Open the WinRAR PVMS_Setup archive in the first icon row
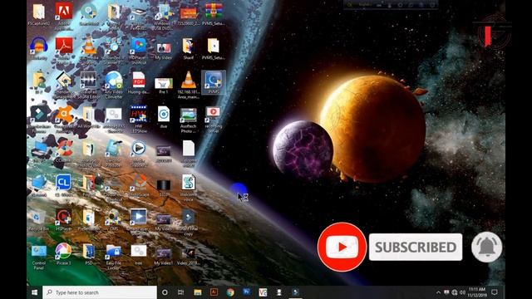 pos(213,14)
